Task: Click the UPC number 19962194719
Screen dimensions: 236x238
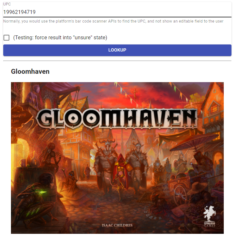Action: 19,12
